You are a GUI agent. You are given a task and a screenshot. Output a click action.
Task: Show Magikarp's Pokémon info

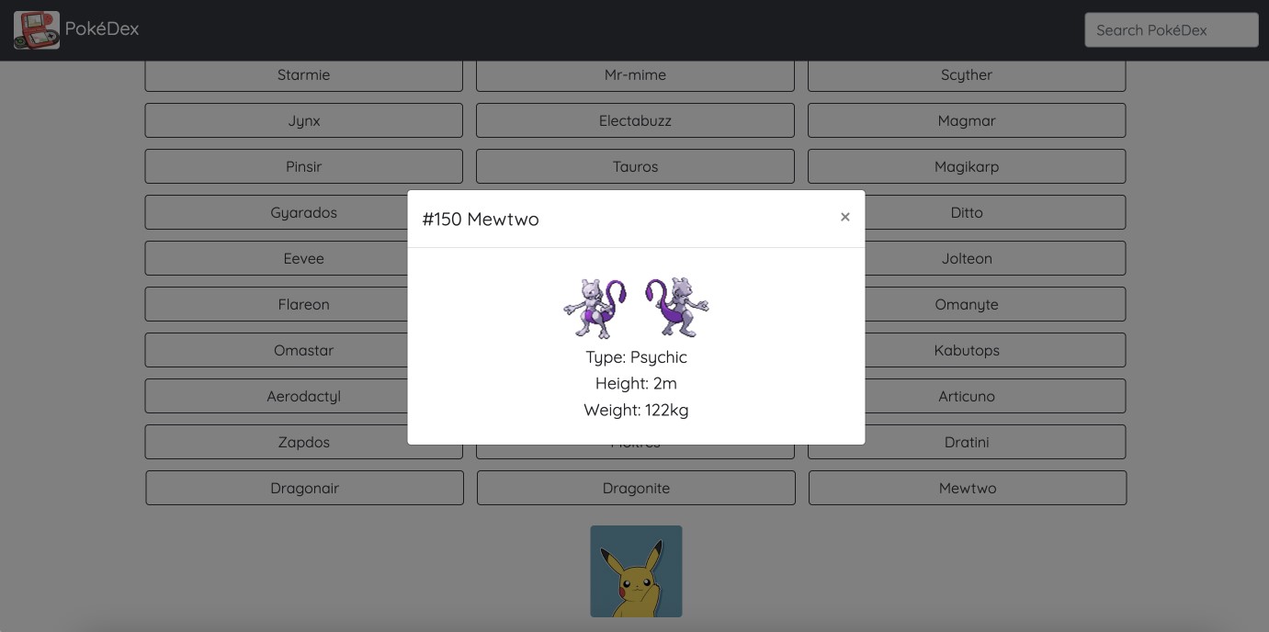pos(967,166)
